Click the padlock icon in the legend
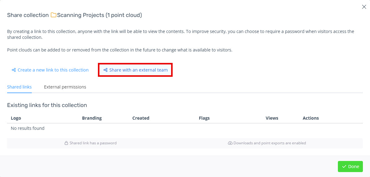 pyautogui.click(x=66, y=143)
